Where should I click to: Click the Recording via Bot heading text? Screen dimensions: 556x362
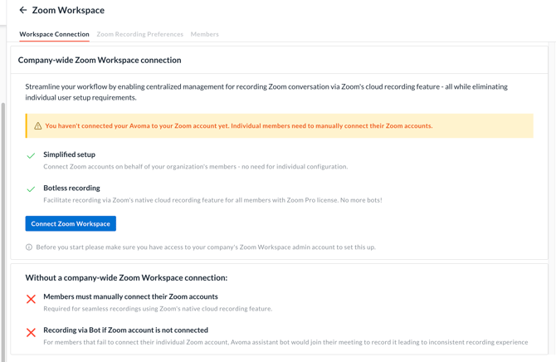point(126,330)
